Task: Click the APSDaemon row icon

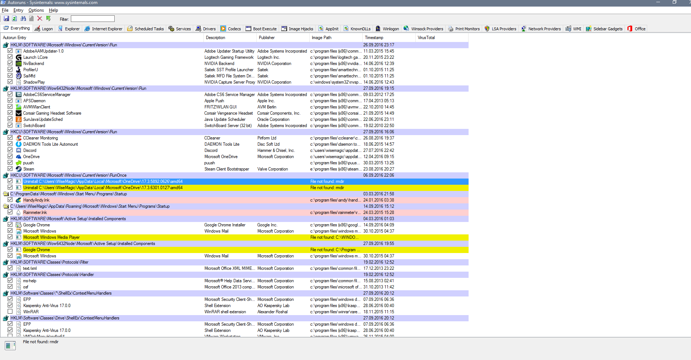Action: (19, 101)
